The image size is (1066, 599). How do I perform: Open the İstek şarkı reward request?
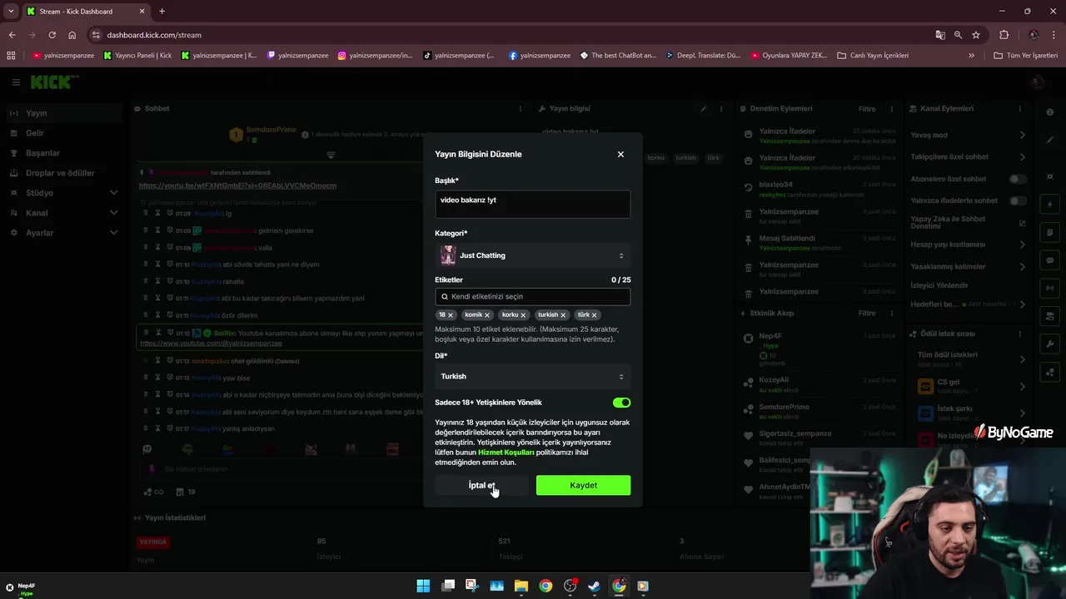pos(969,413)
